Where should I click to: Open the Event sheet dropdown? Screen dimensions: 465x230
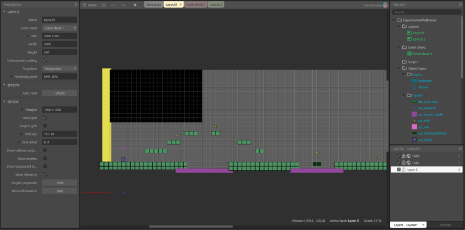pos(60,28)
